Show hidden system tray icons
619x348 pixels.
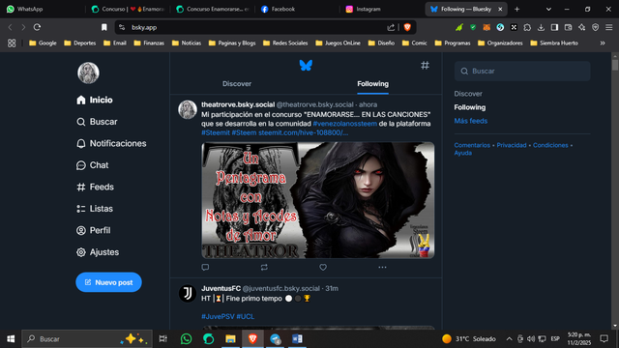(509, 339)
